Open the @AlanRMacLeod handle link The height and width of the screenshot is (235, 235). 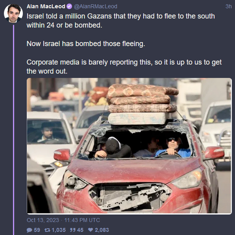click(x=96, y=6)
